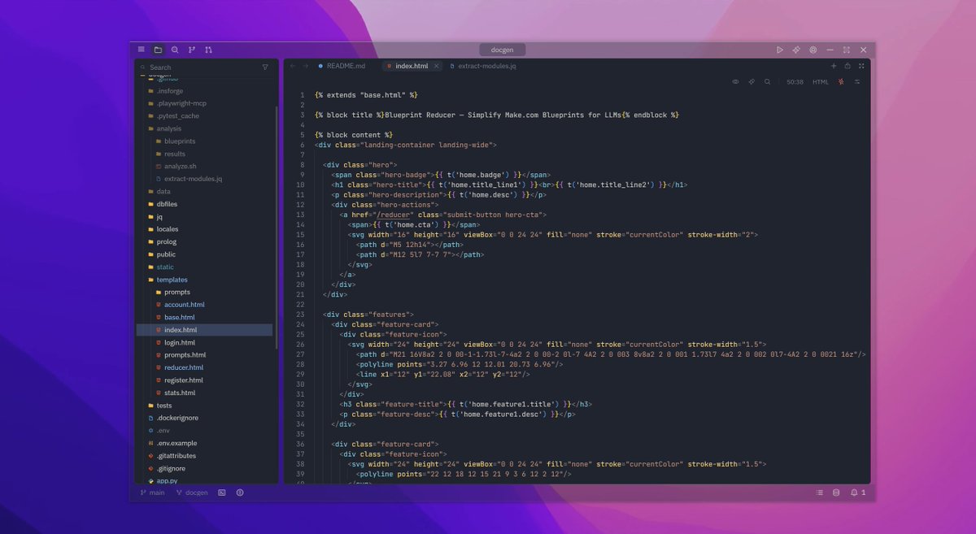This screenshot has height=534, width=976.
Task: Click the file tree filter funnel icon
Action: 265,67
